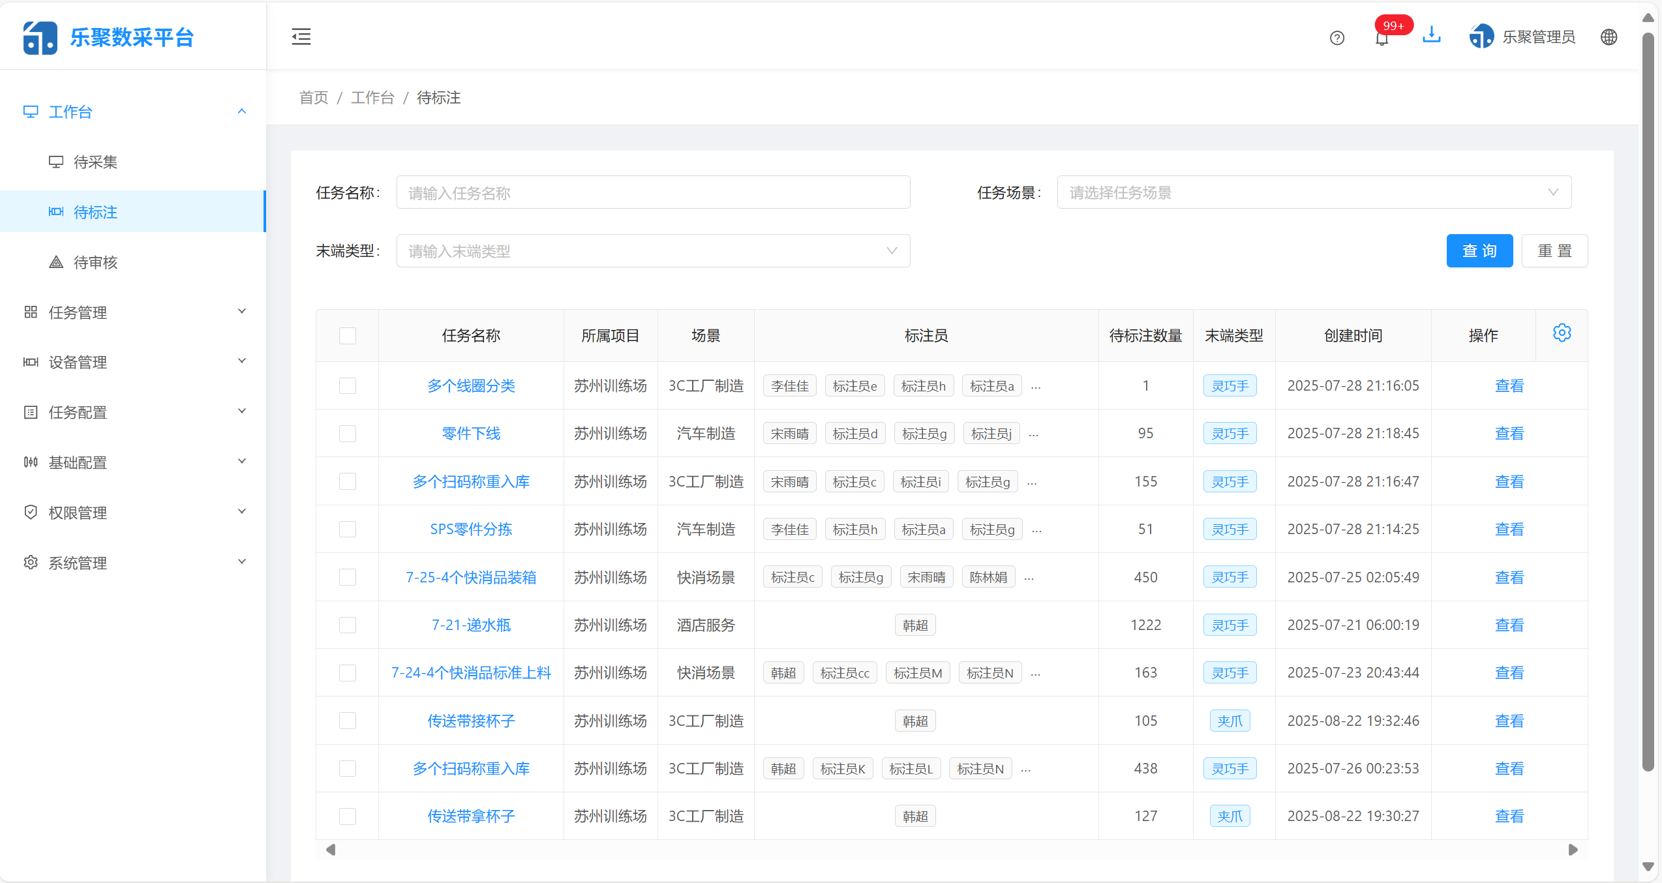
Task: Open help via the question mark icon
Action: [x=1337, y=38]
